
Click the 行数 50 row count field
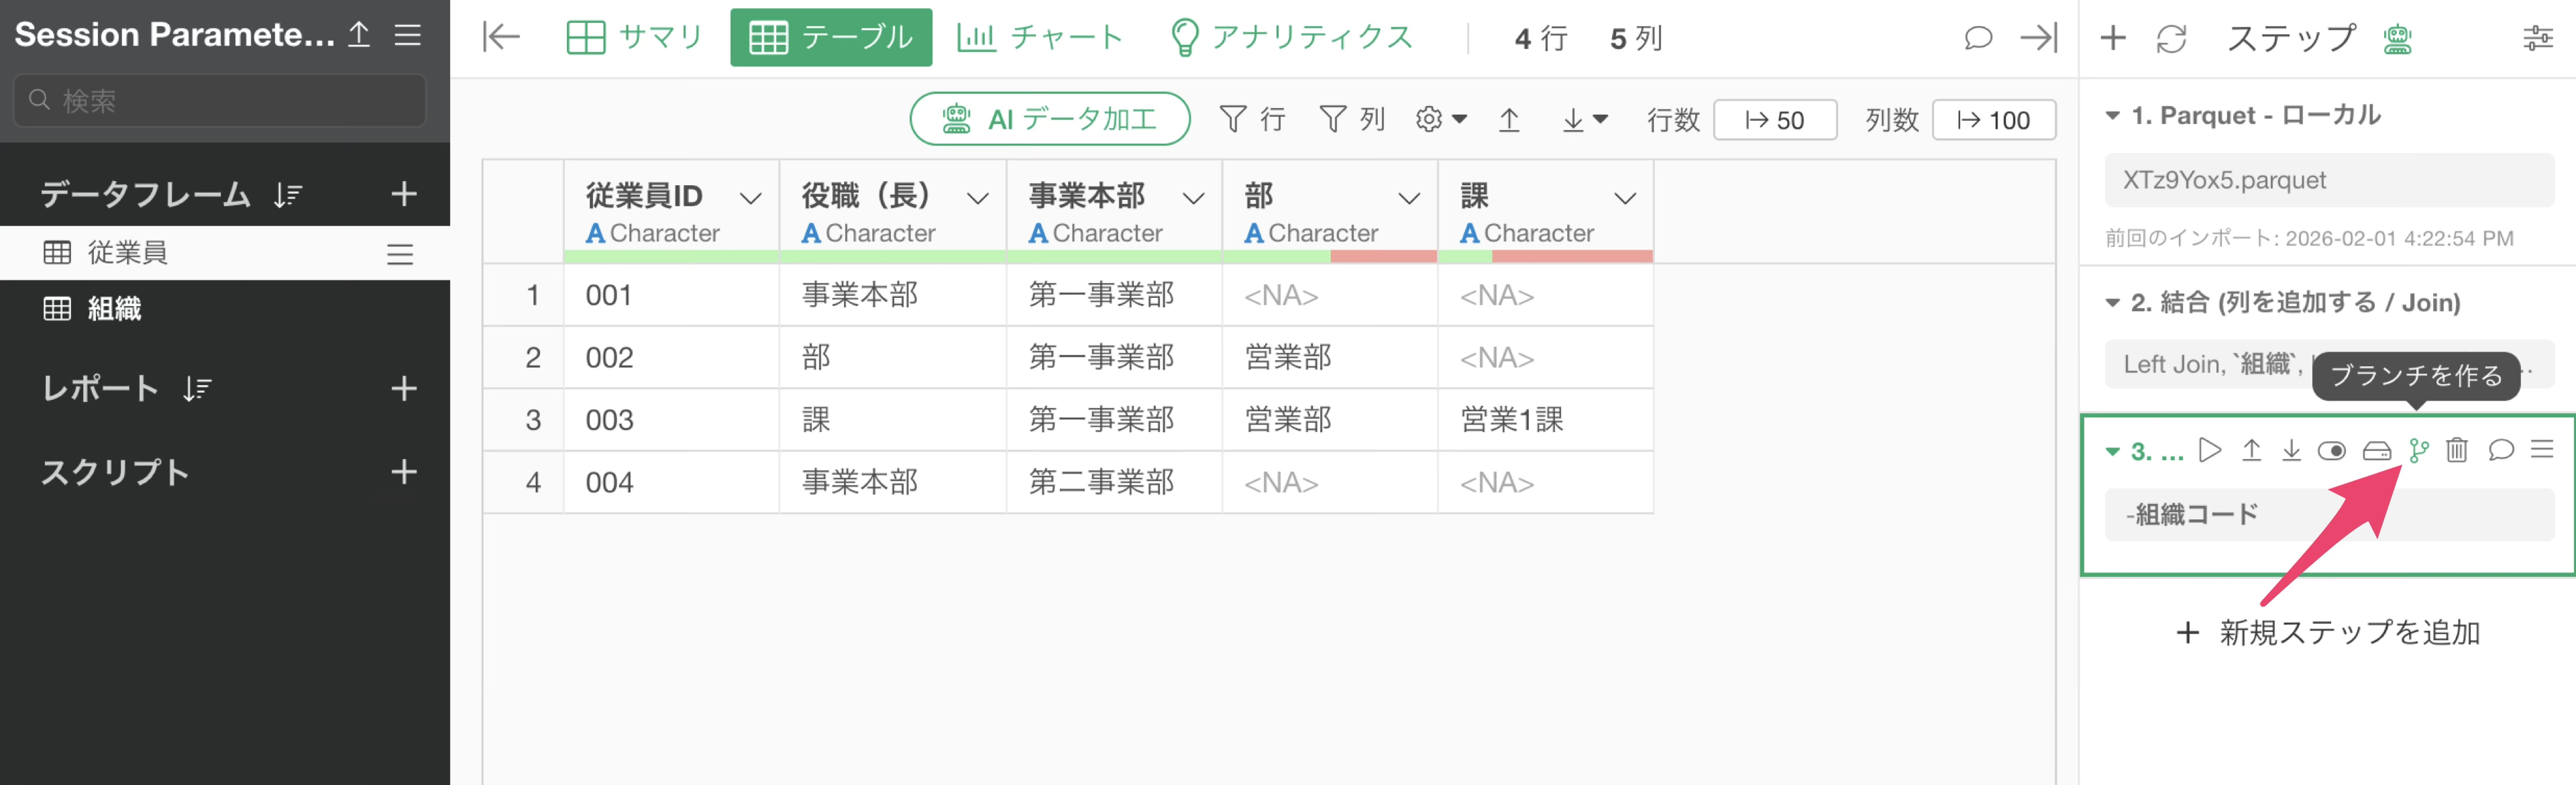click(x=1774, y=120)
